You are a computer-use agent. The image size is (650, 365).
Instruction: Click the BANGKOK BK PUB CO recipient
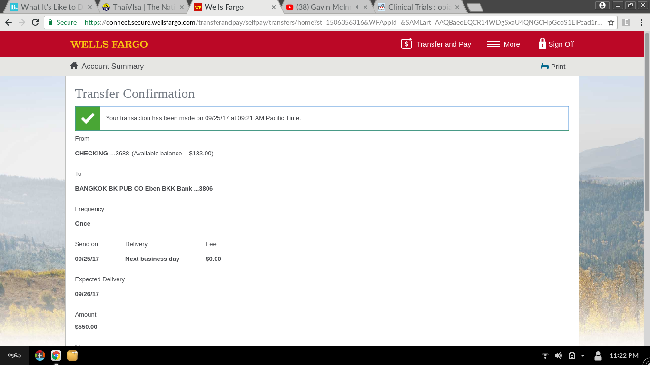[x=144, y=189]
